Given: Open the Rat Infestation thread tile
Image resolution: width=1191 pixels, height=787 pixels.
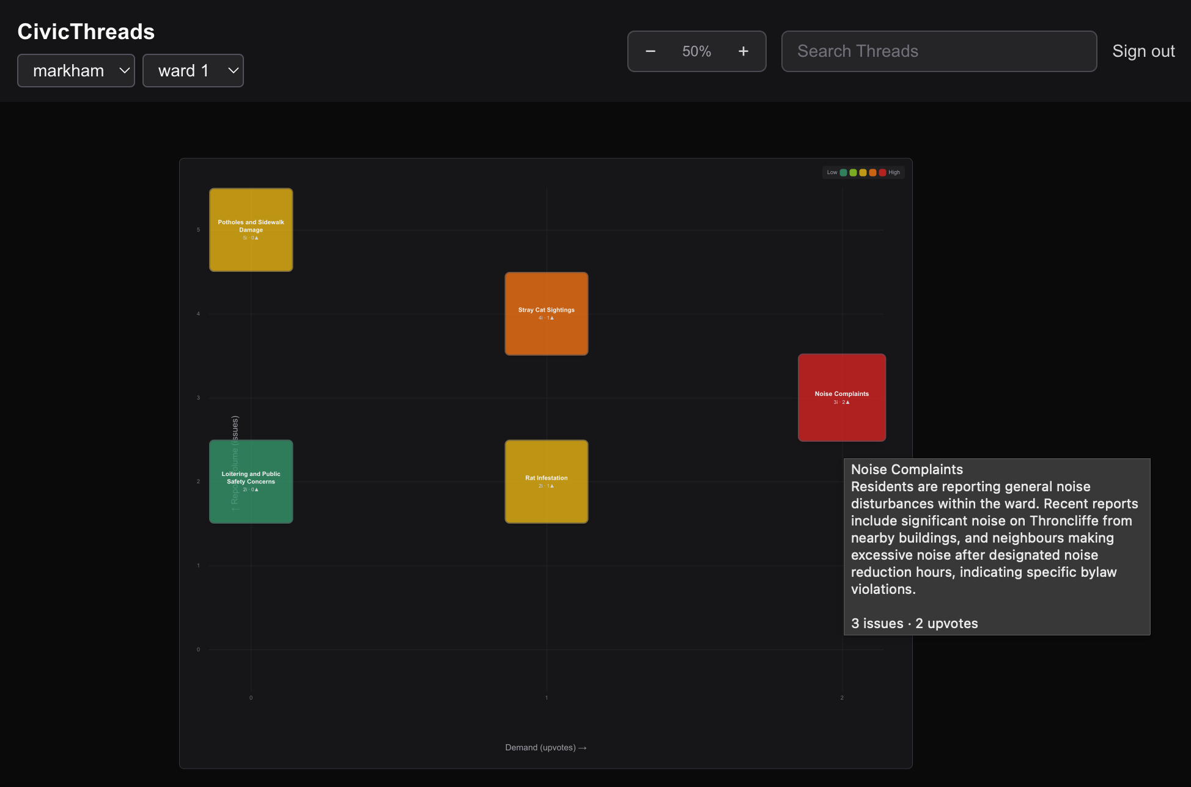Looking at the screenshot, I should (x=546, y=481).
